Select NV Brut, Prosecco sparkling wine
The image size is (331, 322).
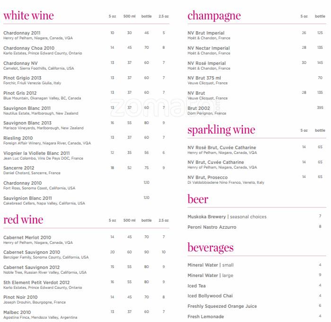208,178
